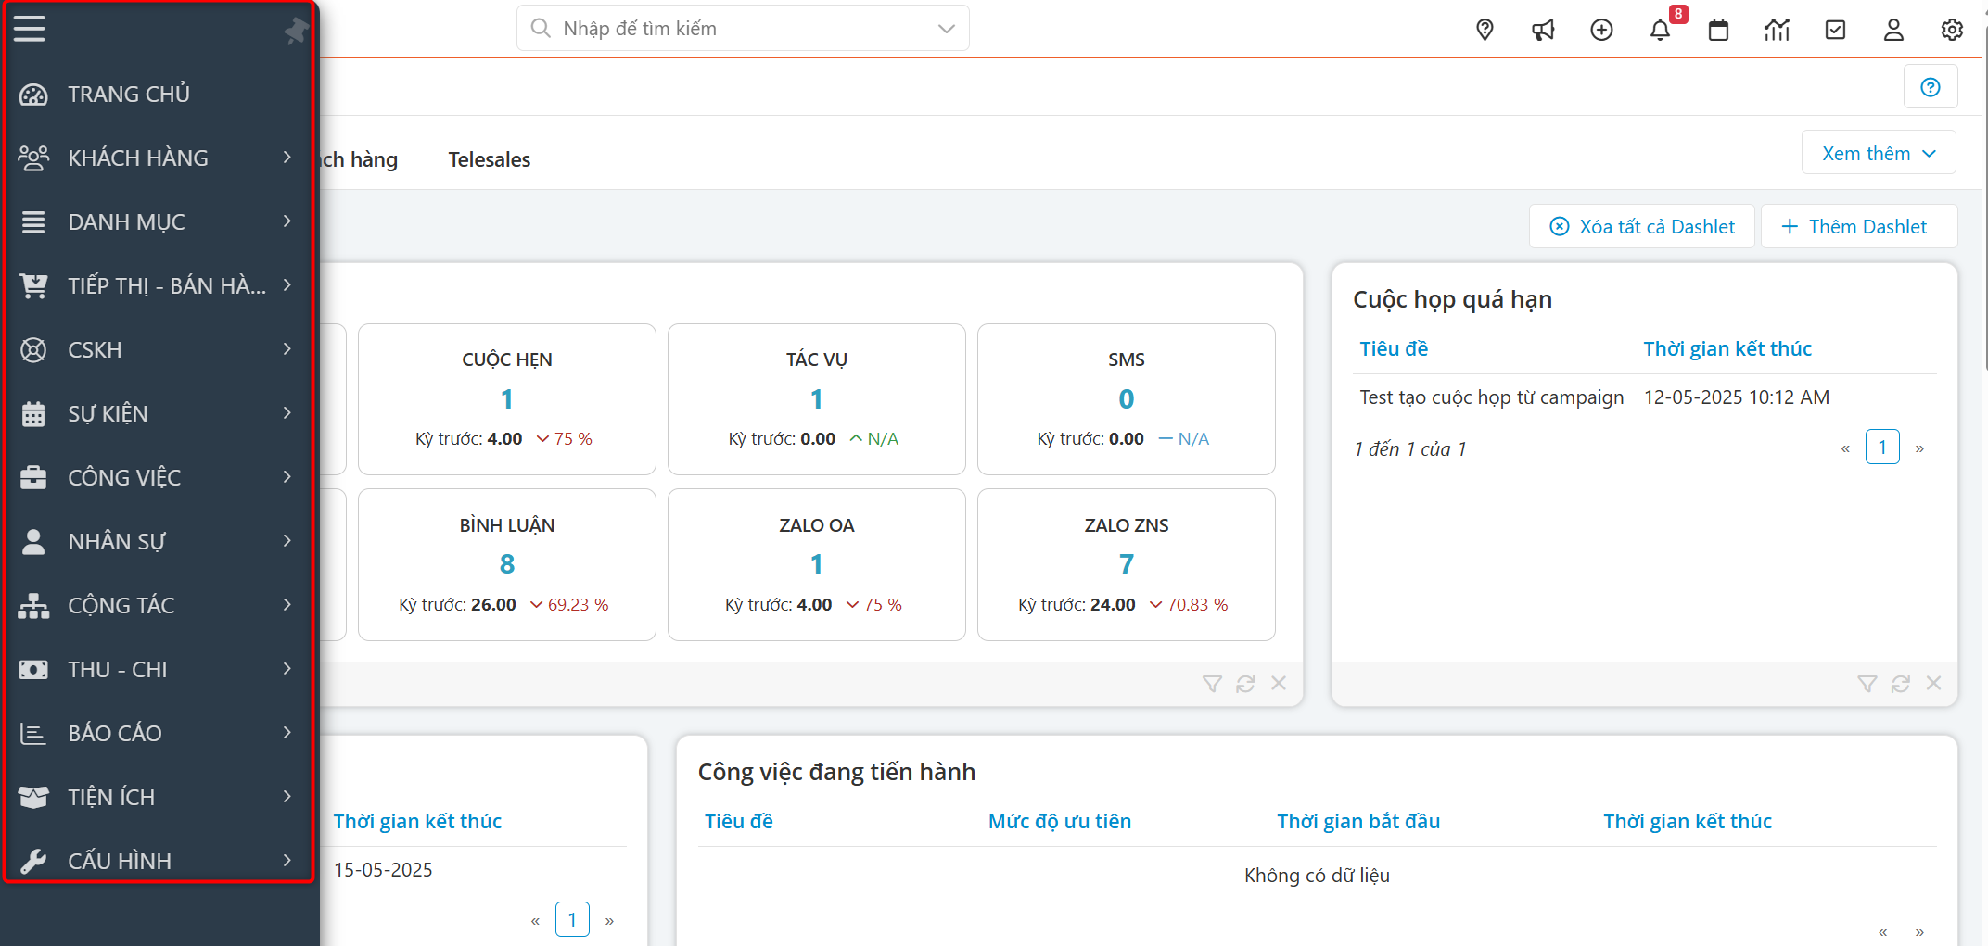This screenshot has height=946, width=1988.
Task: Click the megaphone announcements icon
Action: point(1543,30)
